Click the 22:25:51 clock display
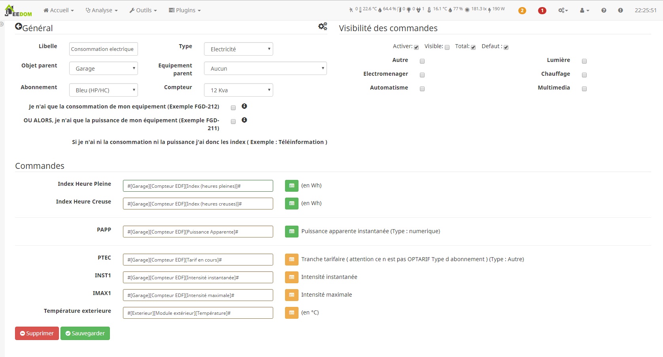Viewport: 663px width, 357px height. pyautogui.click(x=646, y=10)
